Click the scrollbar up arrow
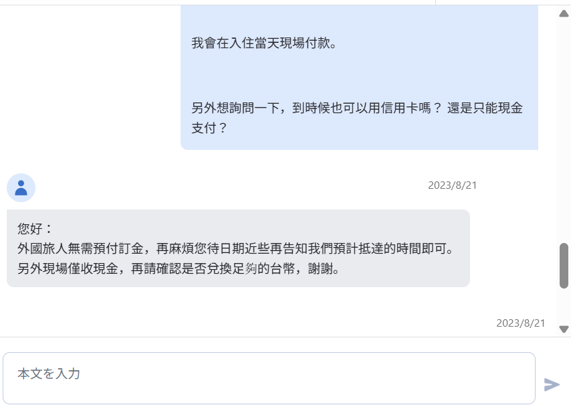 (564, 13)
